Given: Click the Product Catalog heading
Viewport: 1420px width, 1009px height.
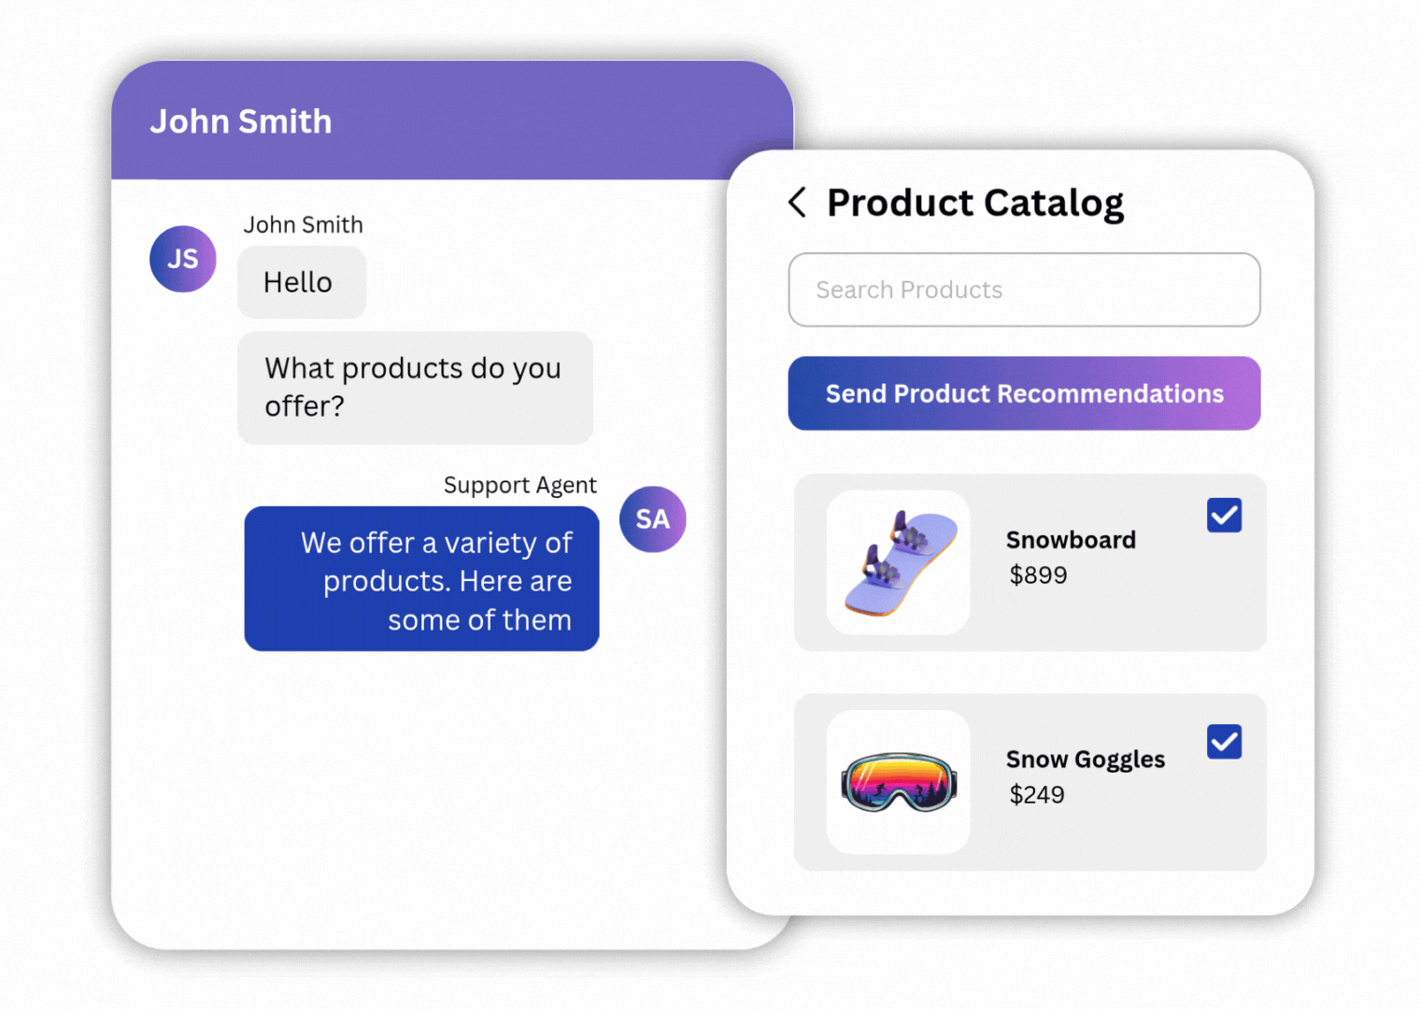Looking at the screenshot, I should [x=975, y=203].
